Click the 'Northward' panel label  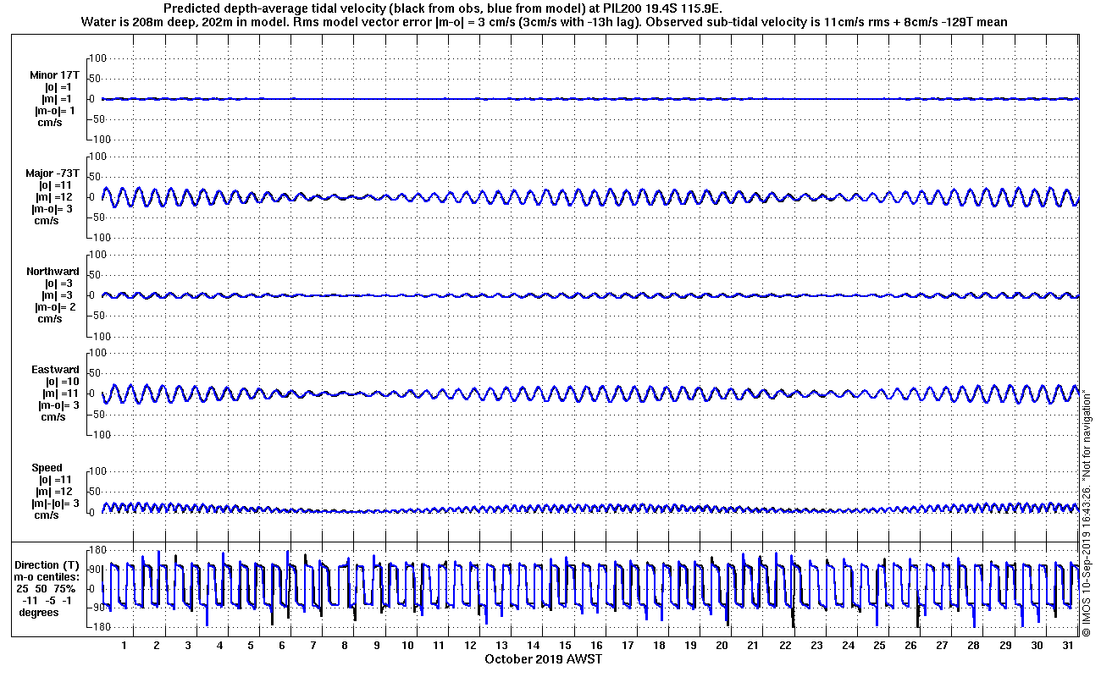coord(53,272)
